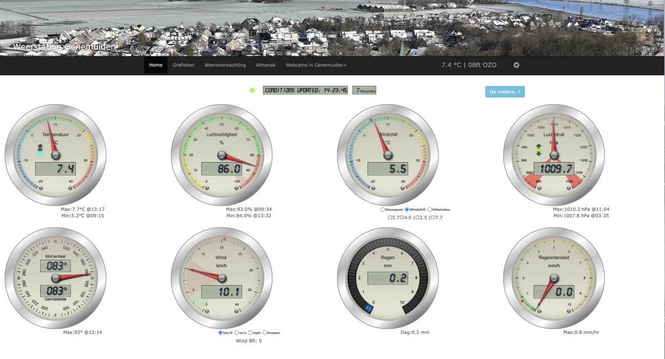The height and width of the screenshot is (359, 665).
Task: Click the text Min:84.0% @13:32
Action: click(249, 215)
